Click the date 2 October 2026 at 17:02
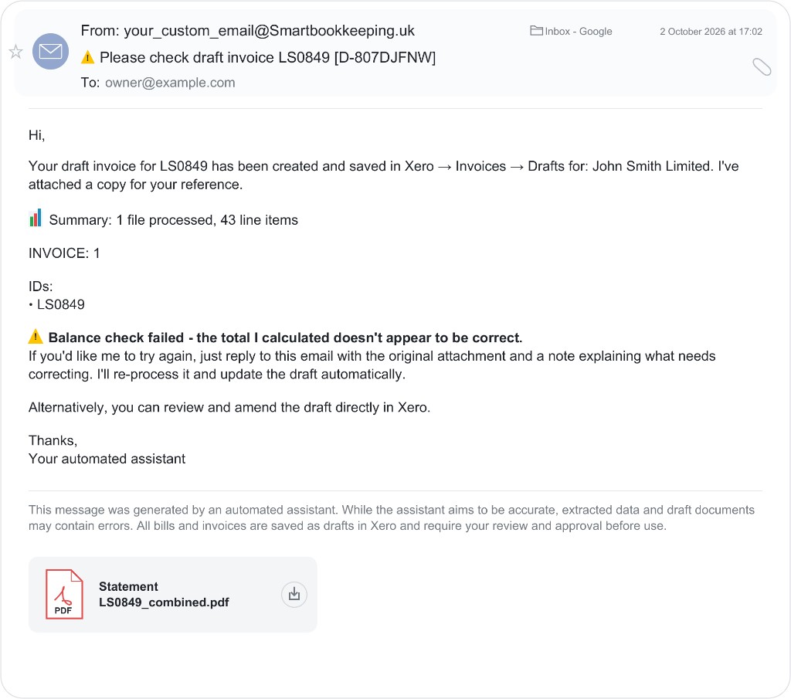Viewport: 791px width, 699px height. click(711, 31)
